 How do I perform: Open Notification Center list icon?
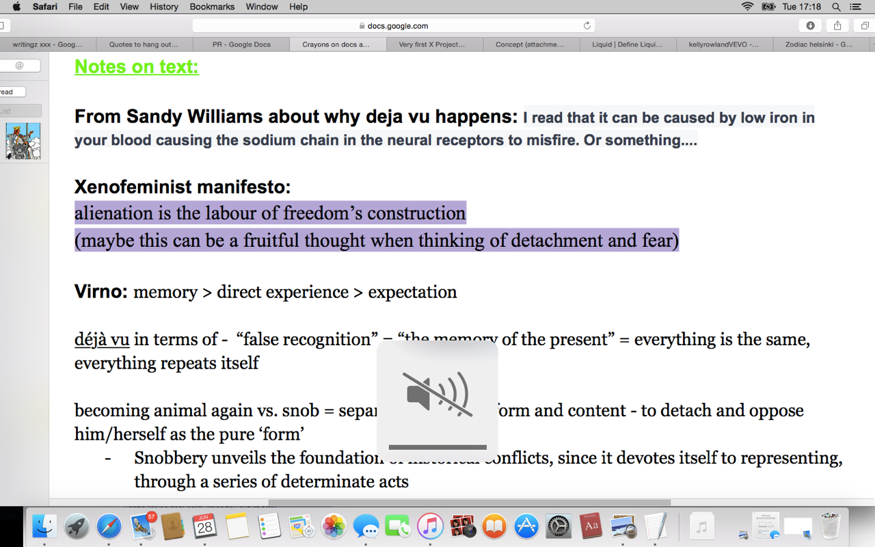tap(855, 7)
